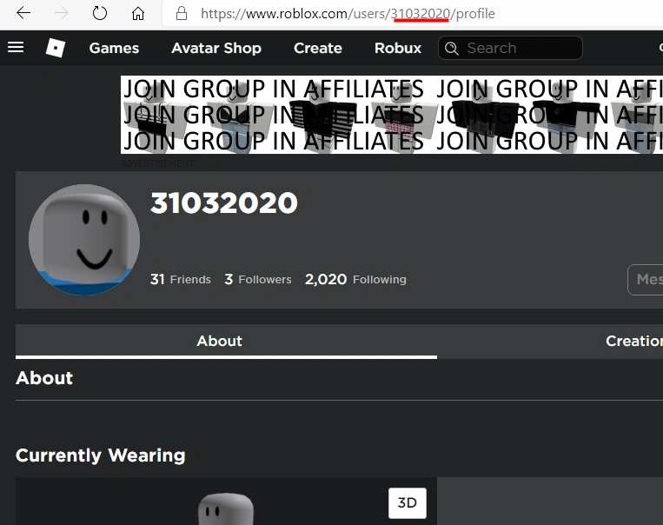Reload the page with the refresh icon

click(100, 13)
